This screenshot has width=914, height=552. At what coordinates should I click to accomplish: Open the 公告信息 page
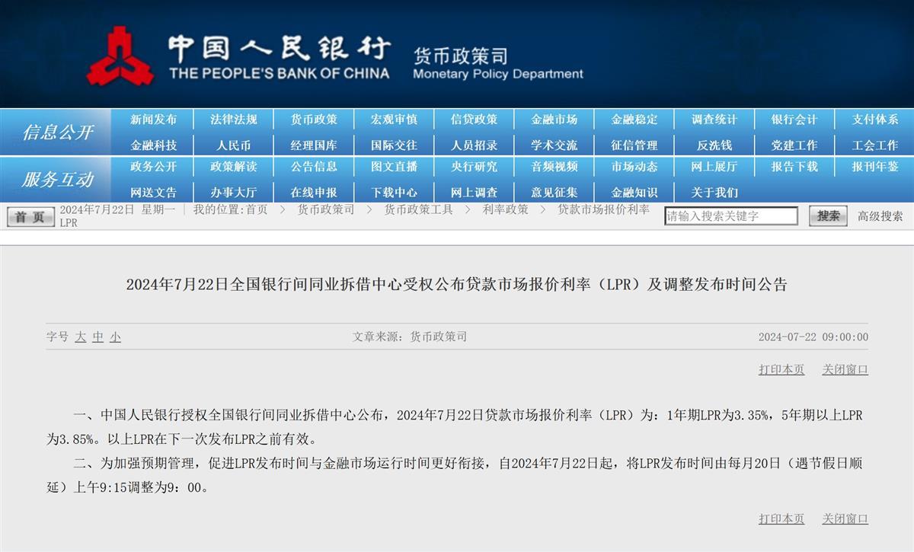(315, 167)
